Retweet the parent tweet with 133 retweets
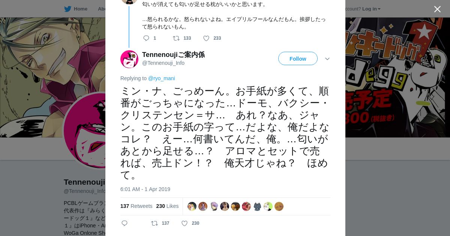The image size is (450, 236). 176,38
